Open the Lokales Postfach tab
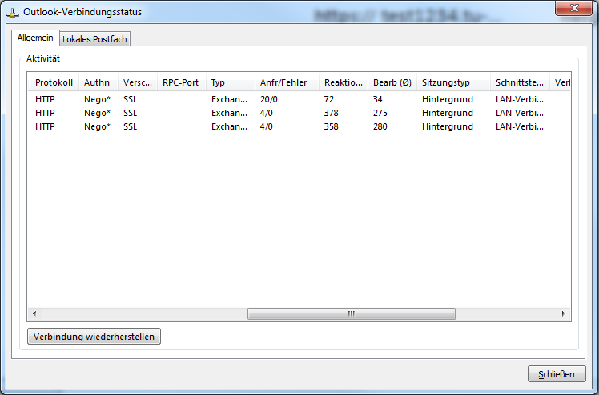The width and height of the screenshot is (599, 395). (x=94, y=39)
